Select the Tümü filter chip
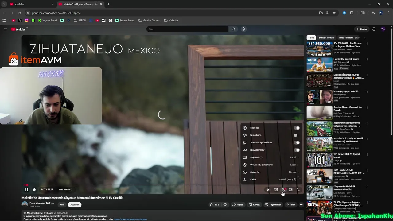Screen dimensions: 393x221 pos(311,38)
